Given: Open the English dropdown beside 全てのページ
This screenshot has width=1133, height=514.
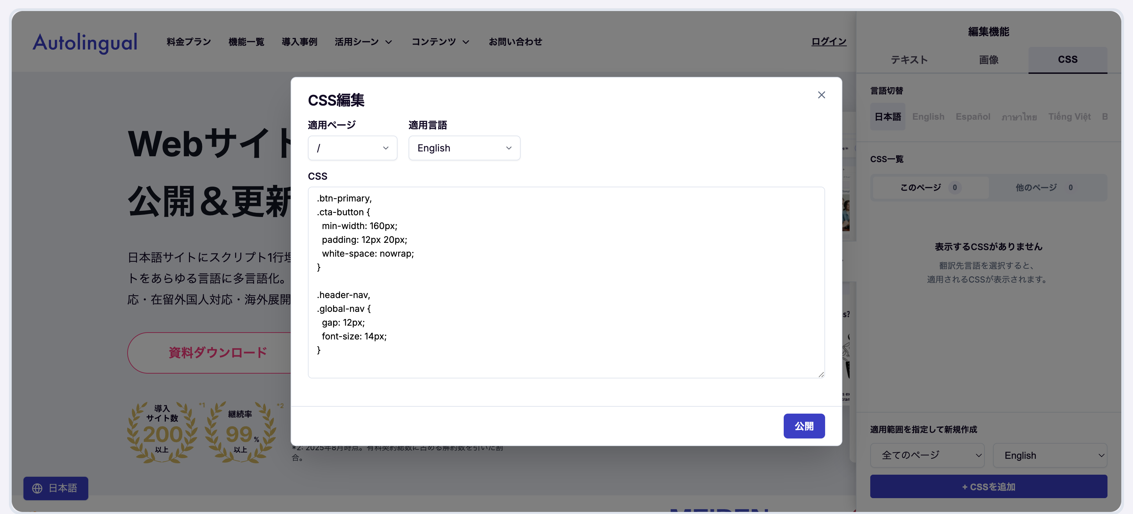Looking at the screenshot, I should pos(1050,455).
